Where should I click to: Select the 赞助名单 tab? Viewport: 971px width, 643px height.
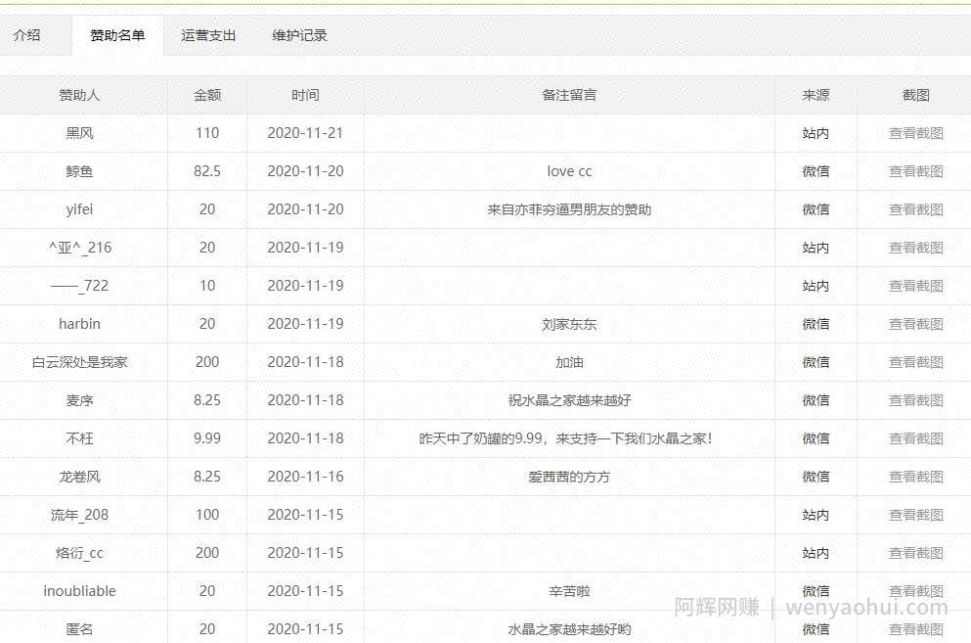pos(117,35)
